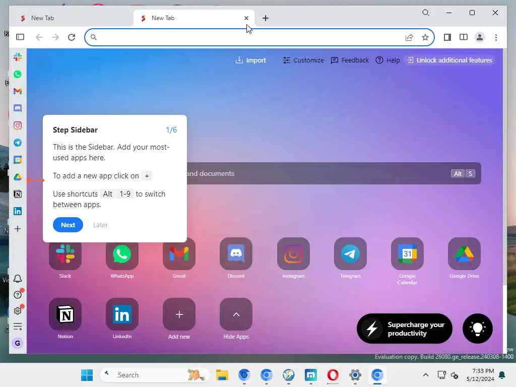Open WhatsApp in the sidebar
Screen dimensions: 516x387
pyautogui.click(x=18, y=74)
